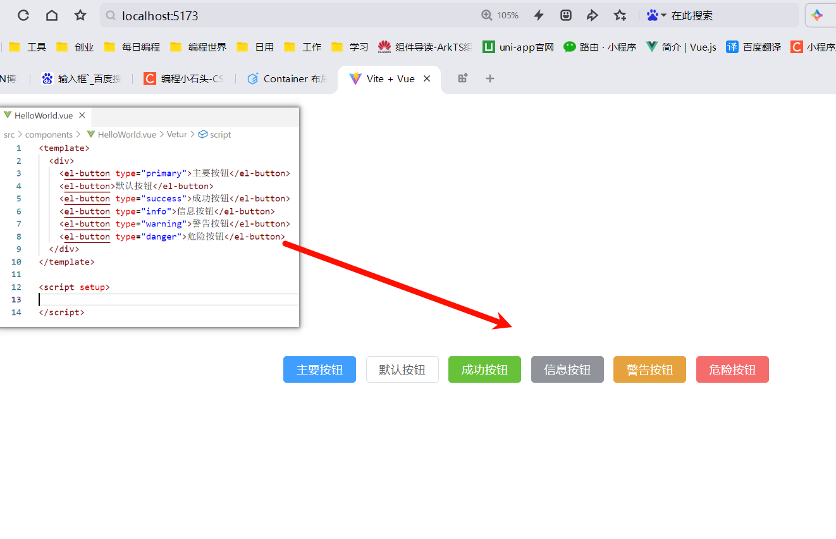Open 学习 bookmark folder
The width and height of the screenshot is (836, 539).
point(350,47)
